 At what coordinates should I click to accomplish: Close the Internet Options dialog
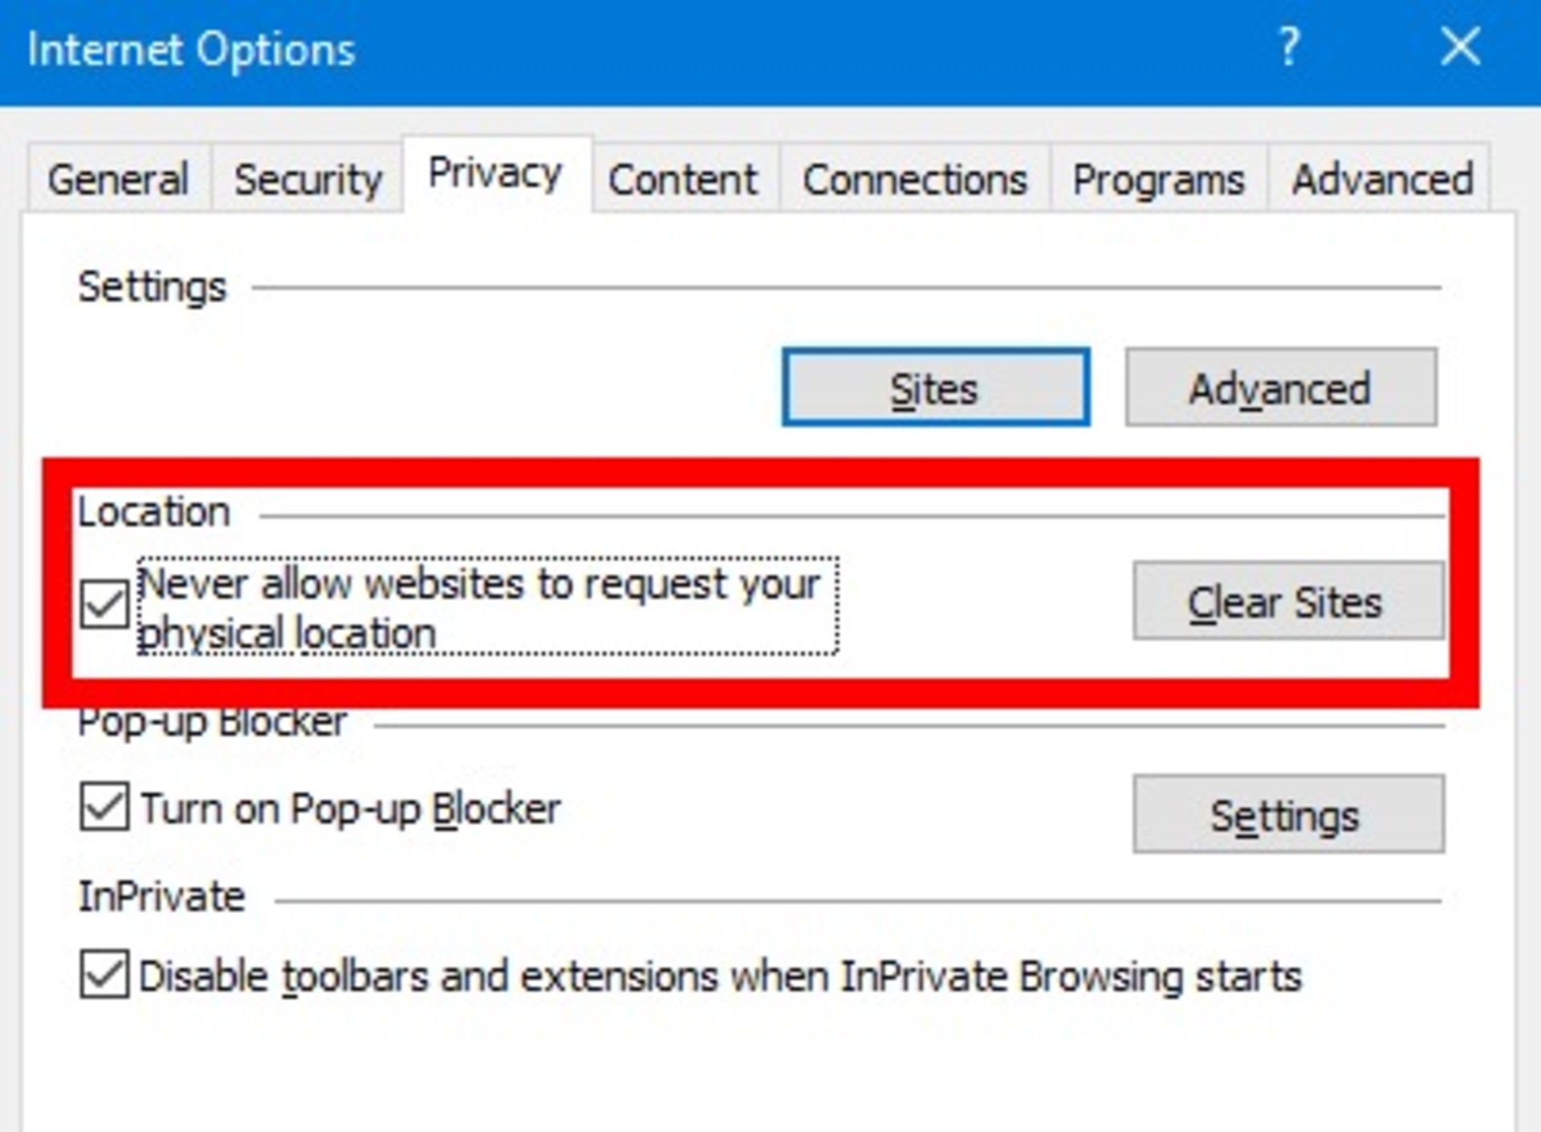click(x=1460, y=47)
